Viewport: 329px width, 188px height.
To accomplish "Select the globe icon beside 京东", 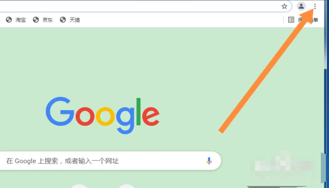I will (x=36, y=20).
